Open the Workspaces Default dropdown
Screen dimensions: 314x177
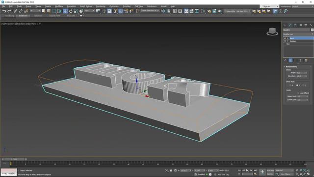[303, 6]
